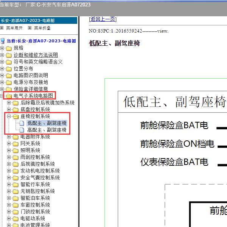227x227 pixels.
Task: Expand the 电源分布及接地 node
Action: 2,82
